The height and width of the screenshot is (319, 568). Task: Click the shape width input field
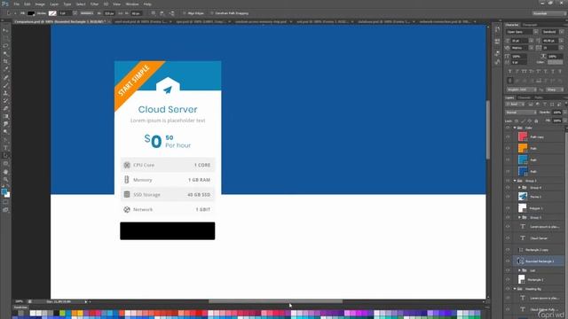(109, 13)
